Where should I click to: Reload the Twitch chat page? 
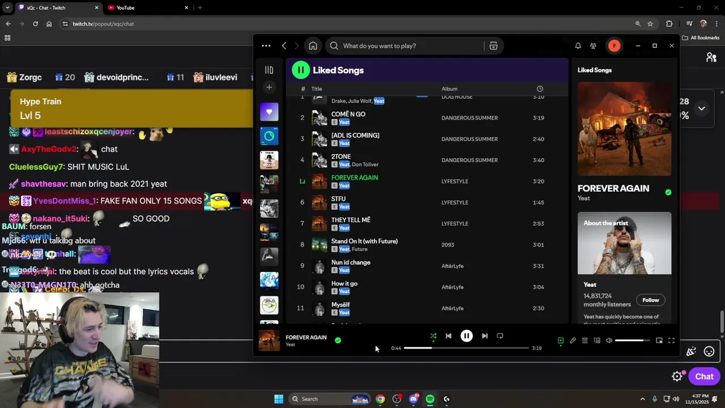35,24
